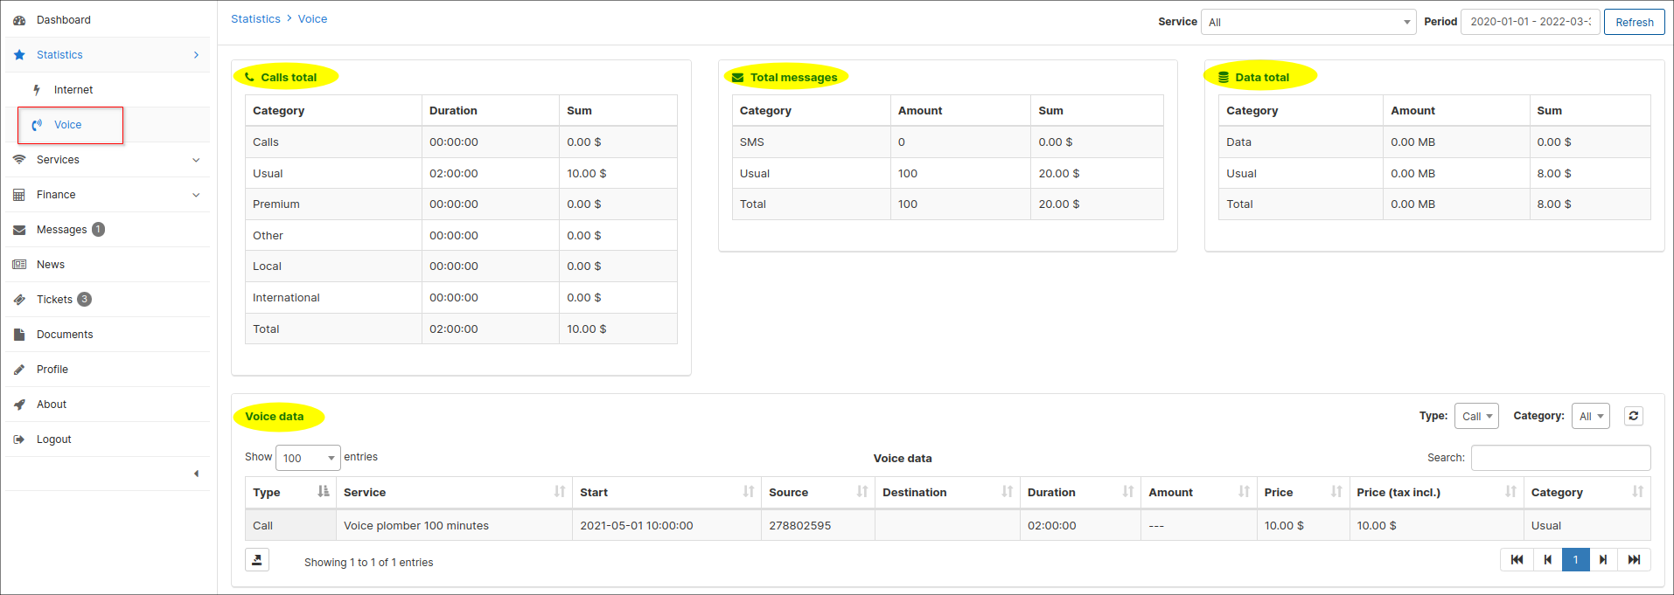Change the Show entries count dropdown
This screenshot has width=1674, height=595.
pos(308,458)
